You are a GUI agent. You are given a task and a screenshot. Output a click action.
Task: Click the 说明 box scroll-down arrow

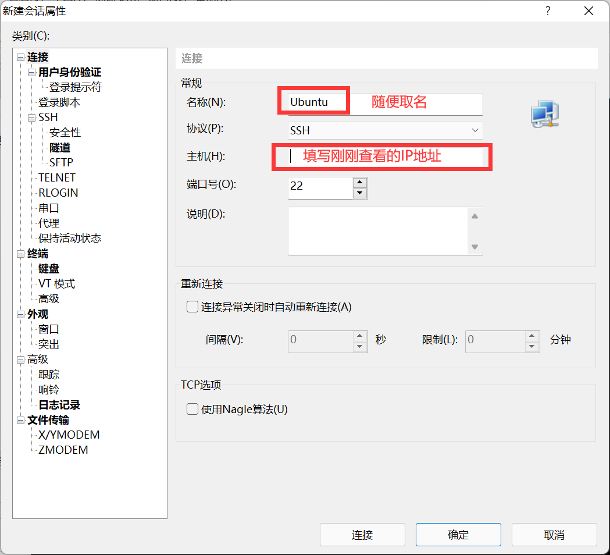pos(475,246)
